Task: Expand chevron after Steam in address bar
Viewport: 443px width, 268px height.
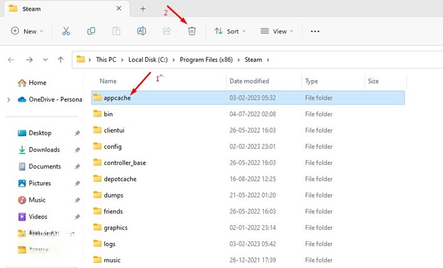Action: pyautogui.click(x=268, y=60)
